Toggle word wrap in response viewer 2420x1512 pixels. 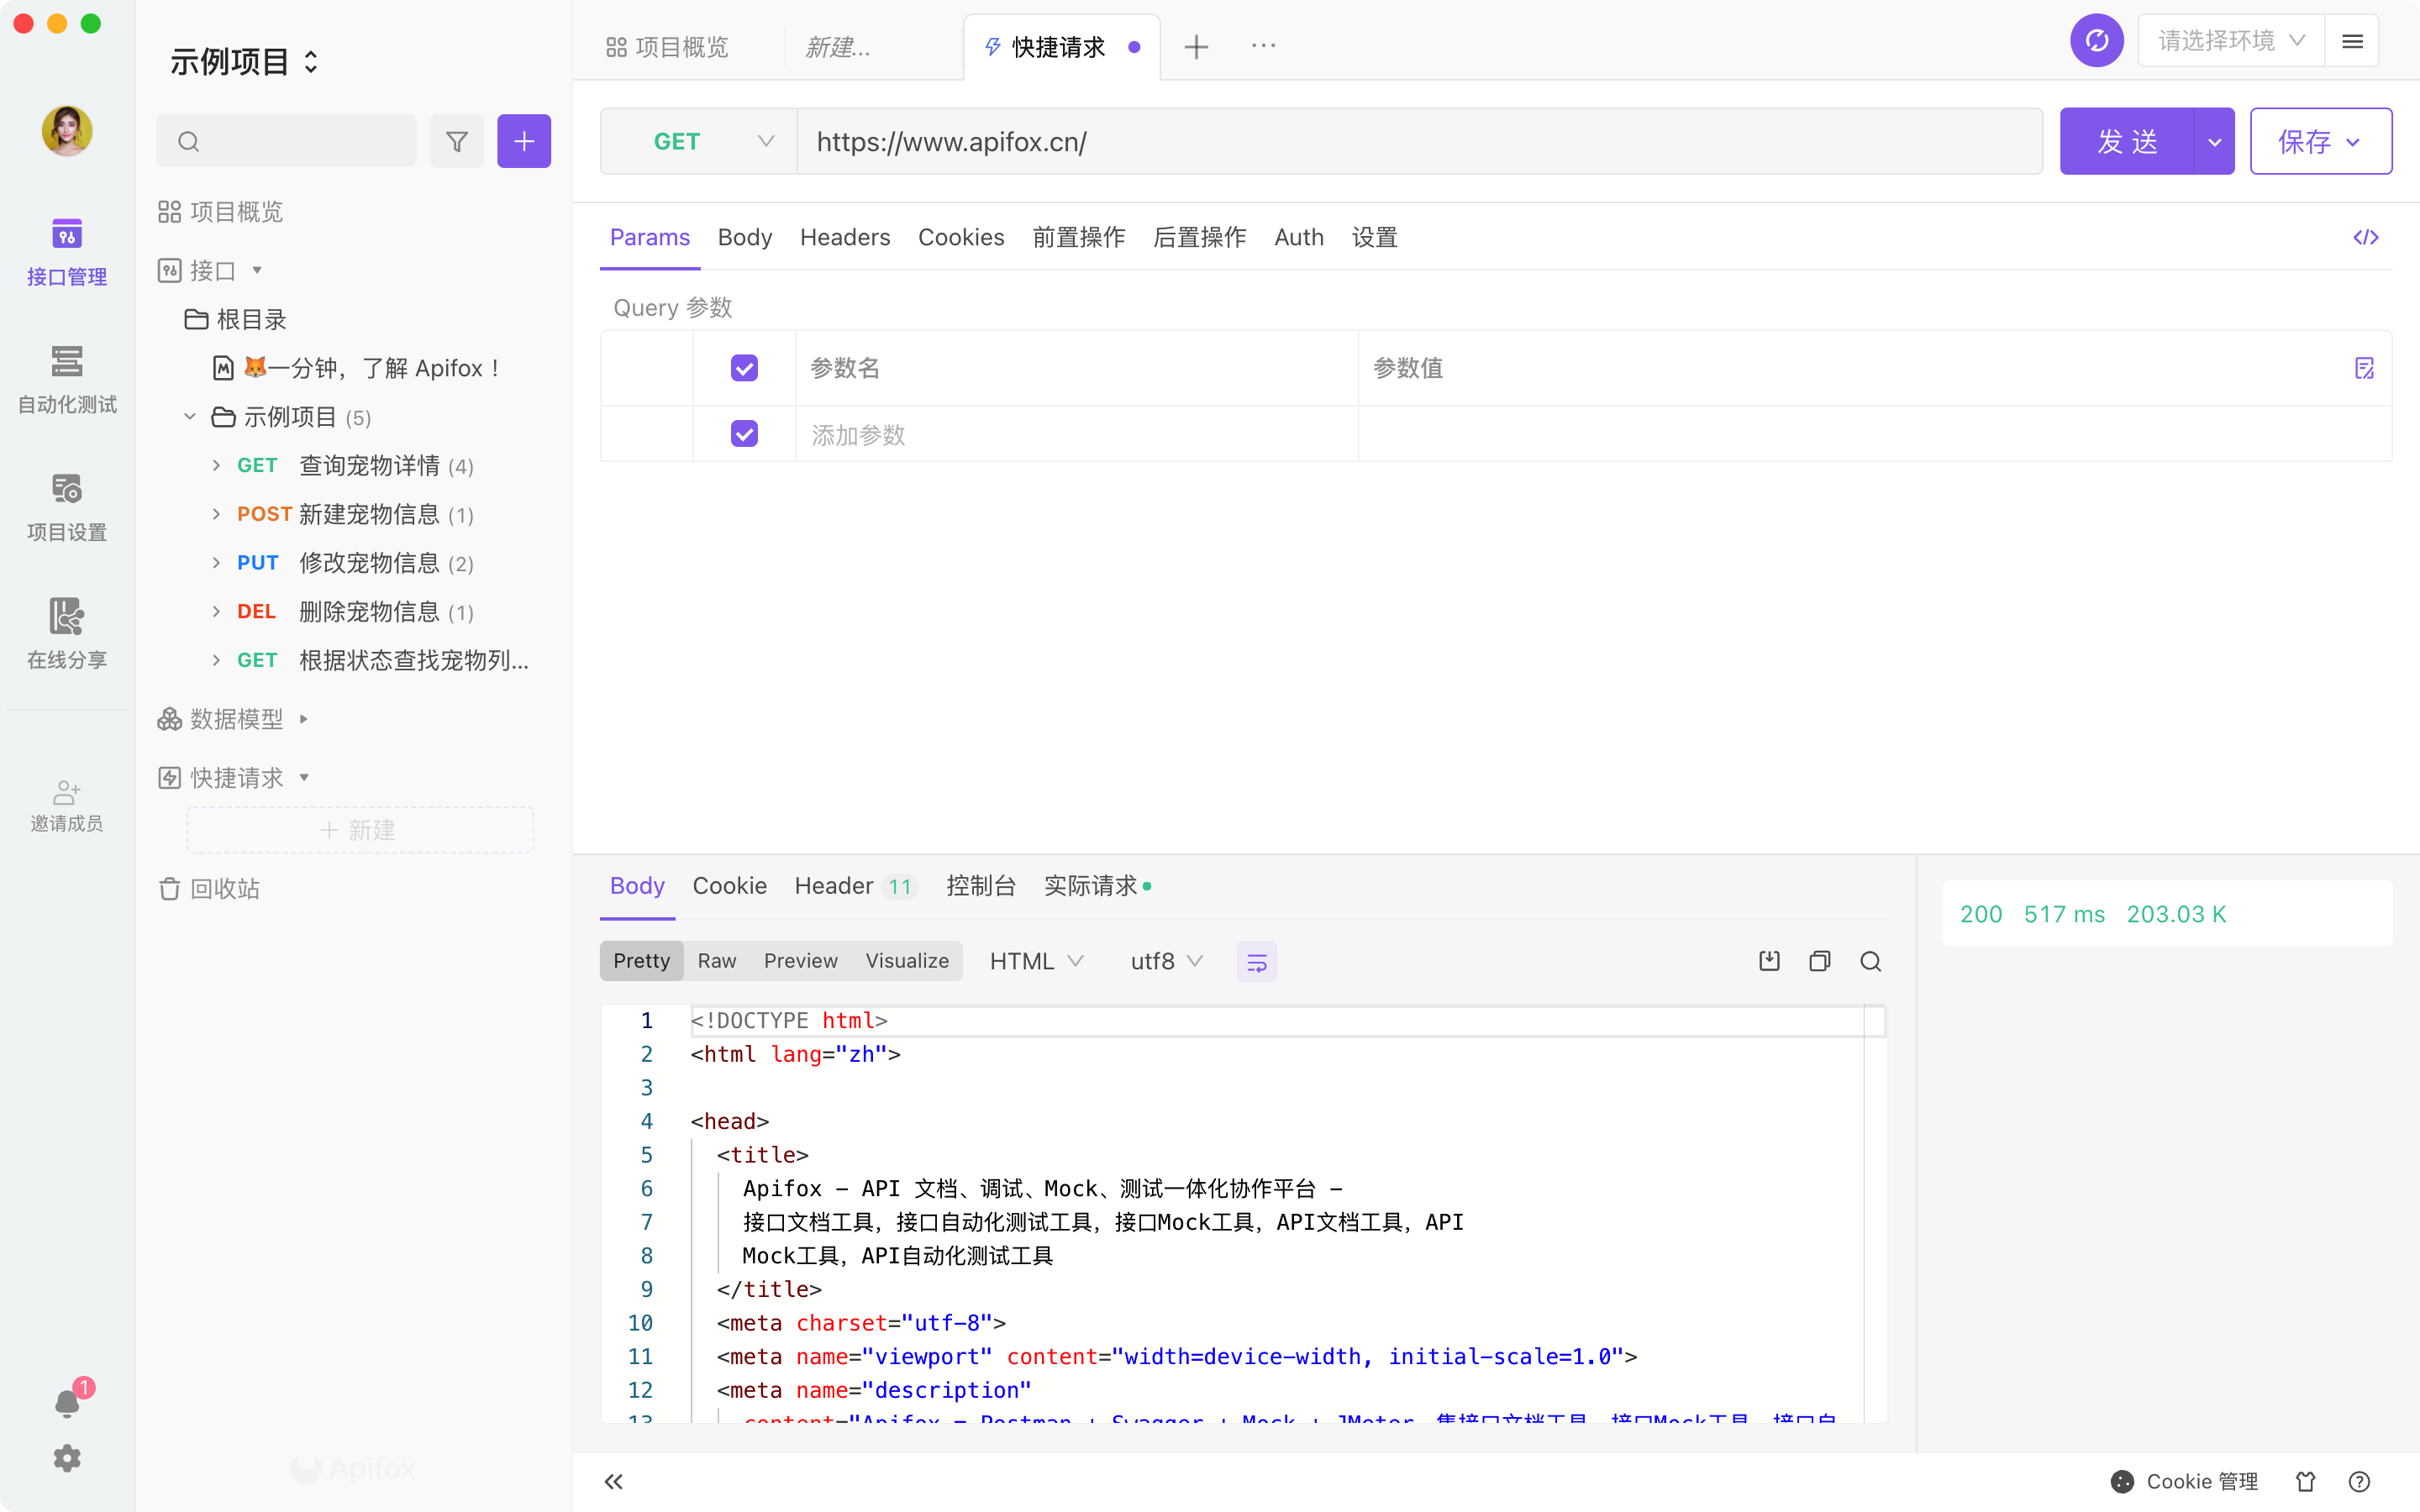[x=1256, y=961]
